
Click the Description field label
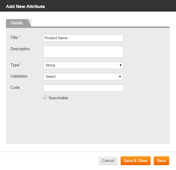coord(20,49)
